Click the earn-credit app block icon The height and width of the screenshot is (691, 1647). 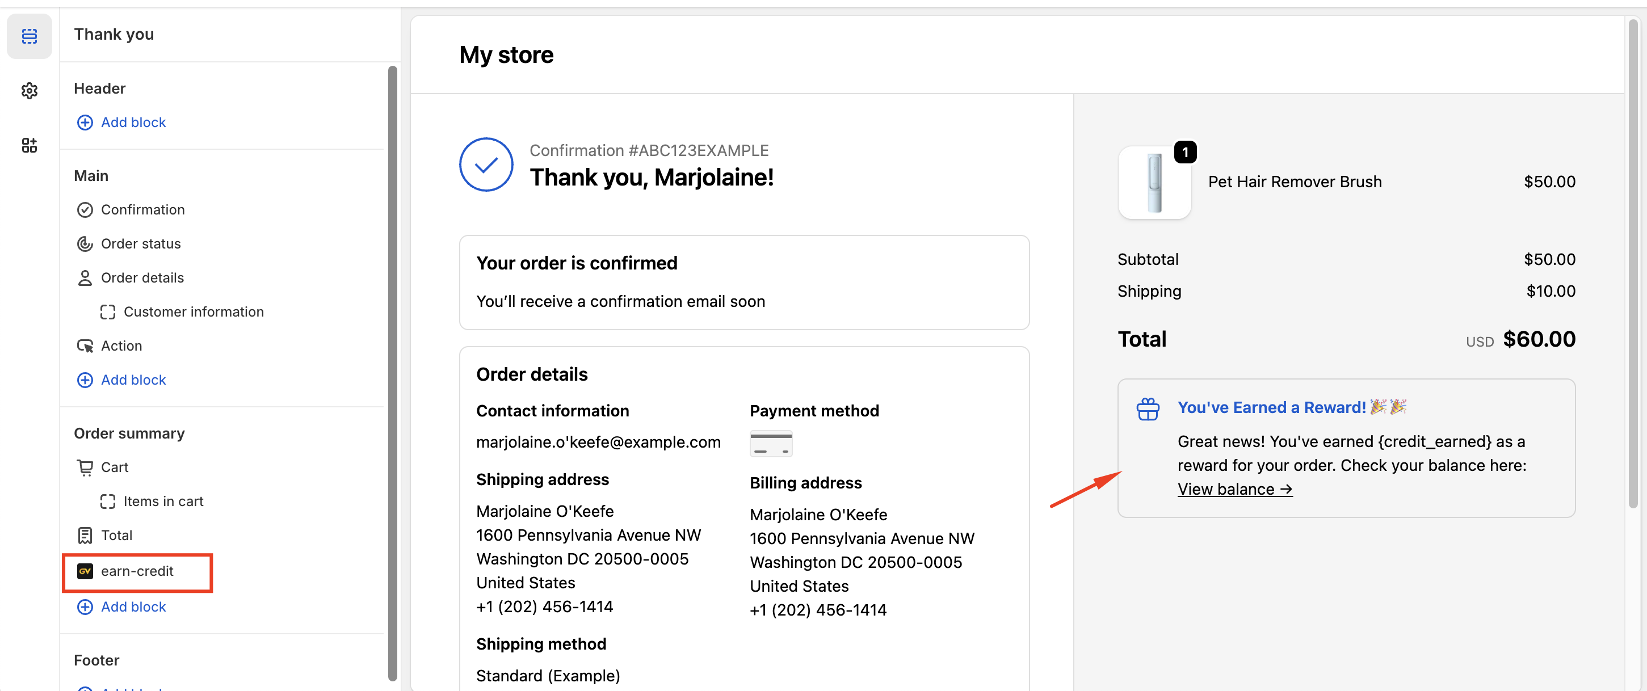(x=85, y=571)
